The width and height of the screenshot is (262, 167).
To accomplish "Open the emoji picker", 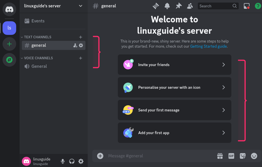I will pyautogui.click(x=254, y=156).
